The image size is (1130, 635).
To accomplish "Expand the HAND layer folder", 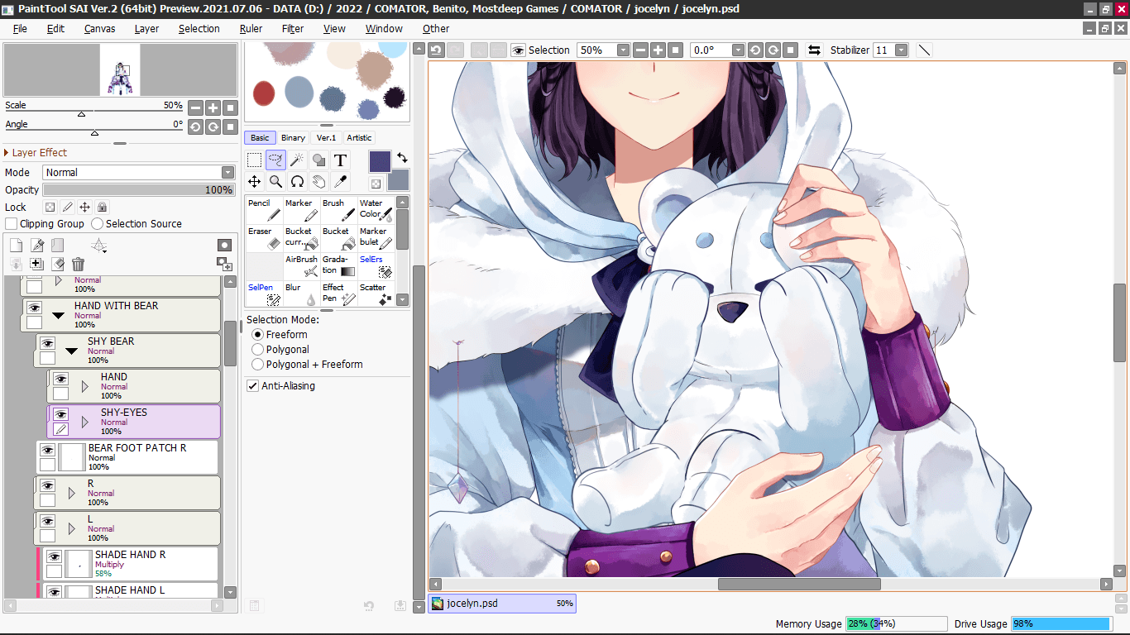I will 84,386.
